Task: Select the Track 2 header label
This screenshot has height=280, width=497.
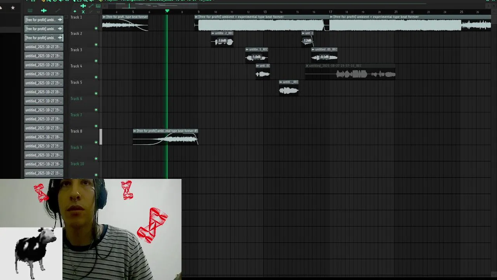Action: [76, 34]
